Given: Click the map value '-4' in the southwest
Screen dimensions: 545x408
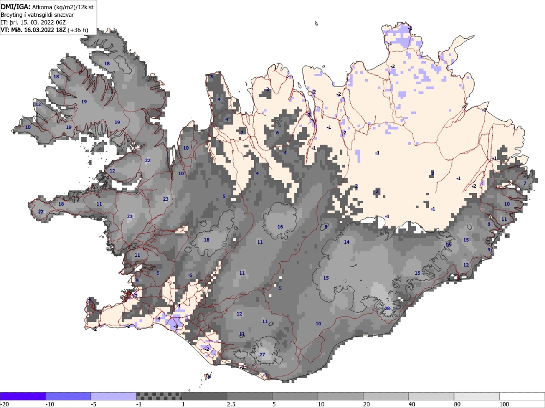Looking at the screenshot, I should pyautogui.click(x=158, y=318).
